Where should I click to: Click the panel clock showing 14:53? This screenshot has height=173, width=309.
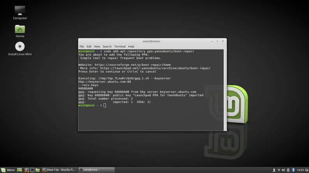(x=300, y=170)
